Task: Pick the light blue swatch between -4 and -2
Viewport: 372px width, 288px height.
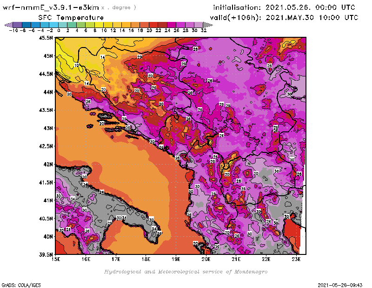Action: 45,25
